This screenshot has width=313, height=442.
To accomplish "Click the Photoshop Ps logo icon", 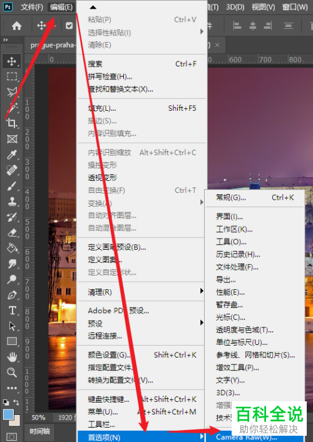I will [x=8, y=7].
